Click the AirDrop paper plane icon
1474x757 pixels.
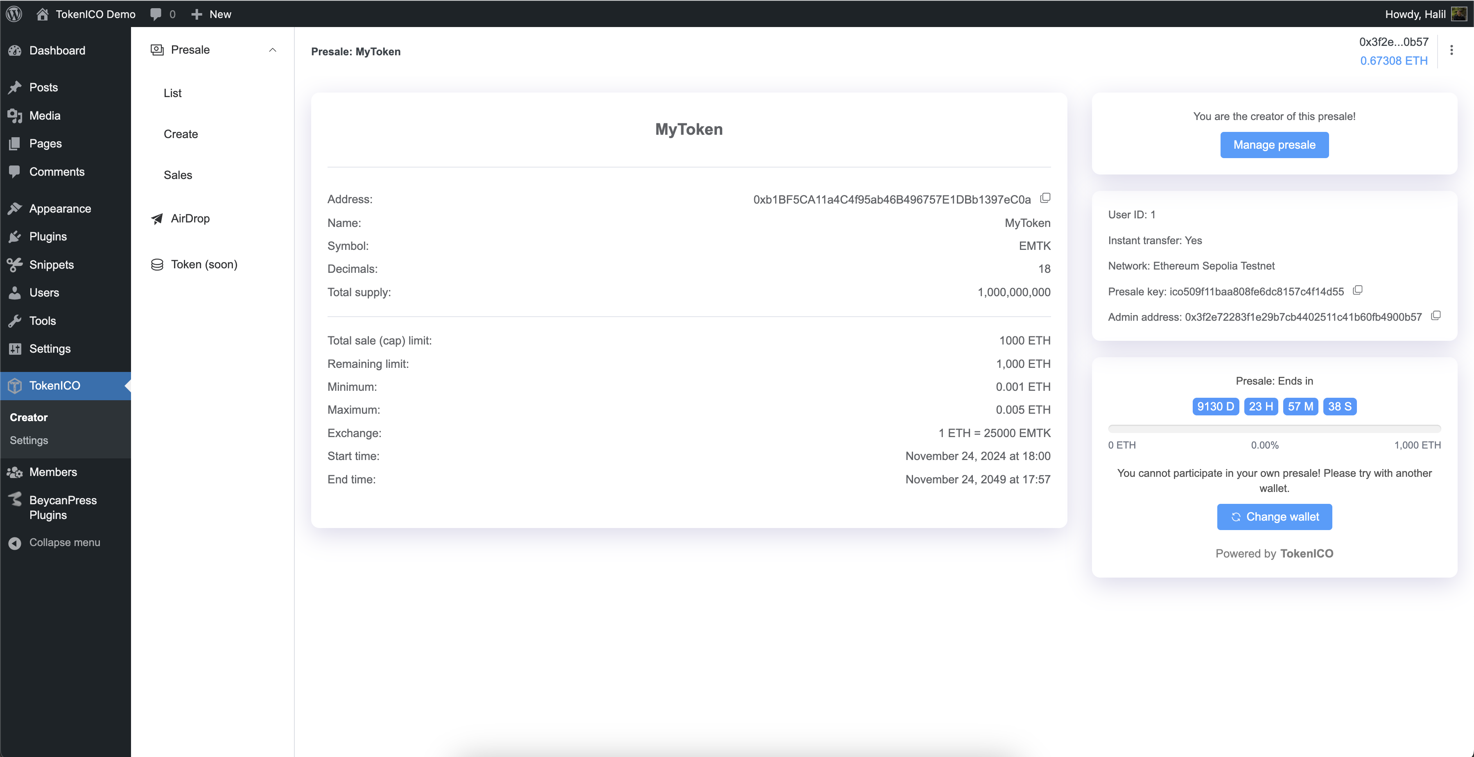pyautogui.click(x=157, y=219)
